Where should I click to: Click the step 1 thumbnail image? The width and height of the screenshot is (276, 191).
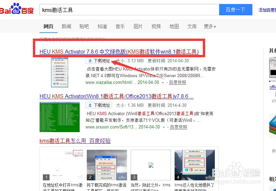(x=63, y=165)
